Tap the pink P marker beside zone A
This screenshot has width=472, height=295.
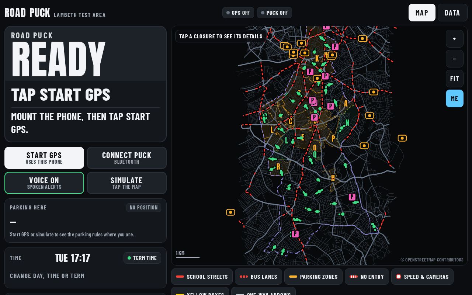click(330, 106)
